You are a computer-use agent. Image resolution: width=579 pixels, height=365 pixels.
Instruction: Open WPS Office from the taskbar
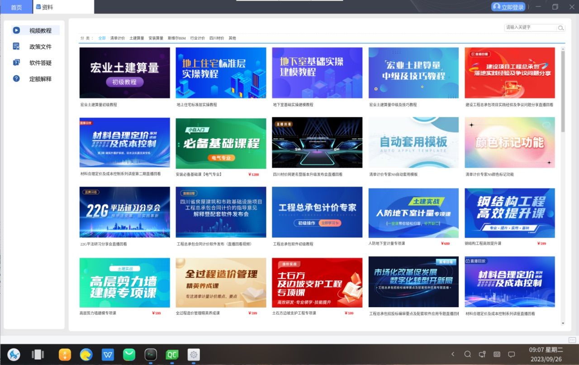(x=108, y=355)
